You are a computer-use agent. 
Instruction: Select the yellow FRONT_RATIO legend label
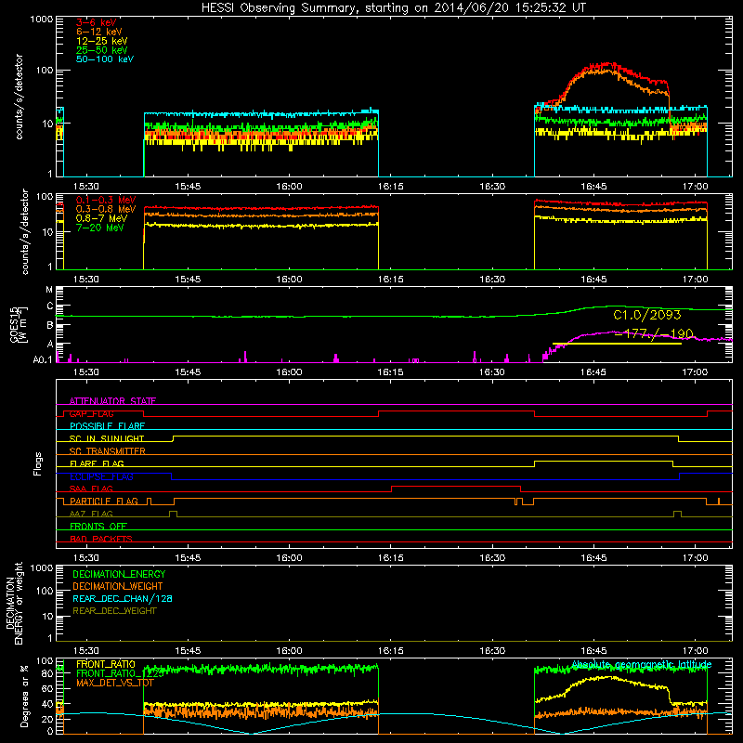pos(106,664)
